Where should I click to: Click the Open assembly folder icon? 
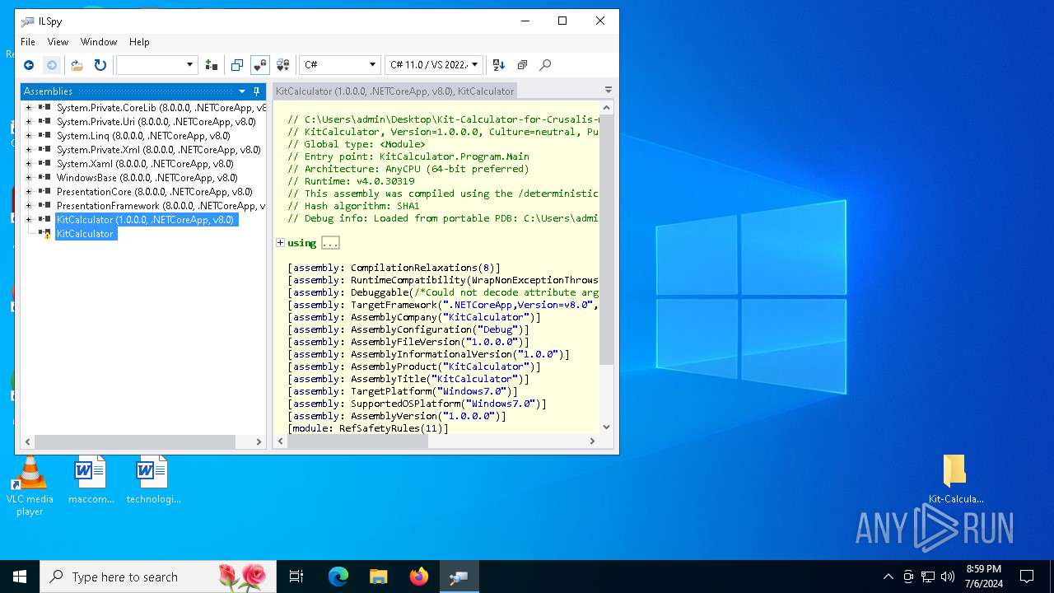click(77, 65)
